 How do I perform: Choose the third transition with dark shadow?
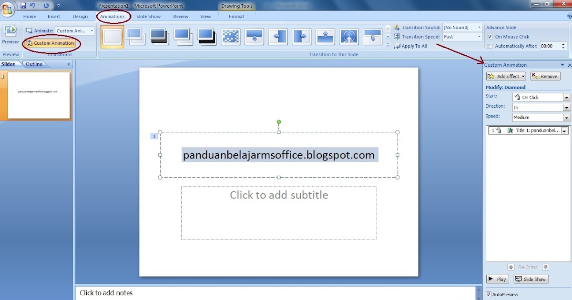tap(160, 37)
